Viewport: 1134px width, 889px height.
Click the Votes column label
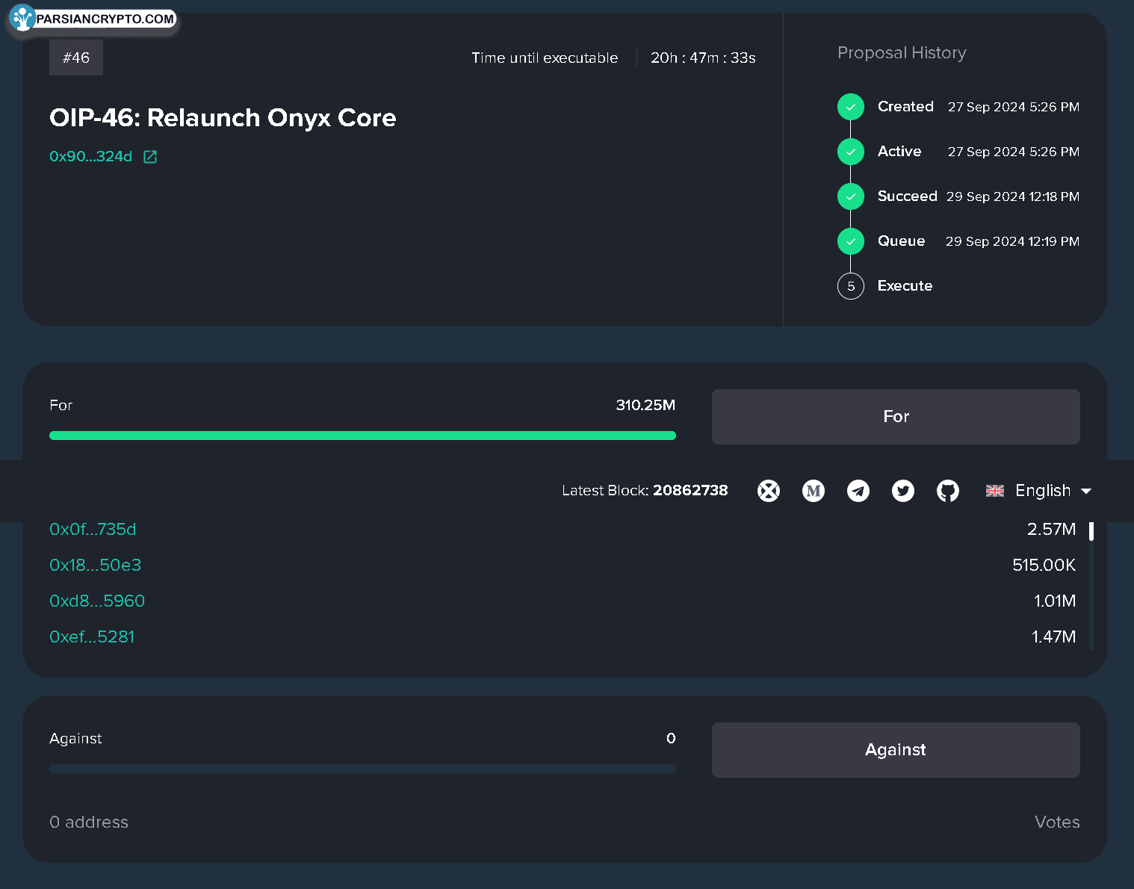pyautogui.click(x=1057, y=823)
